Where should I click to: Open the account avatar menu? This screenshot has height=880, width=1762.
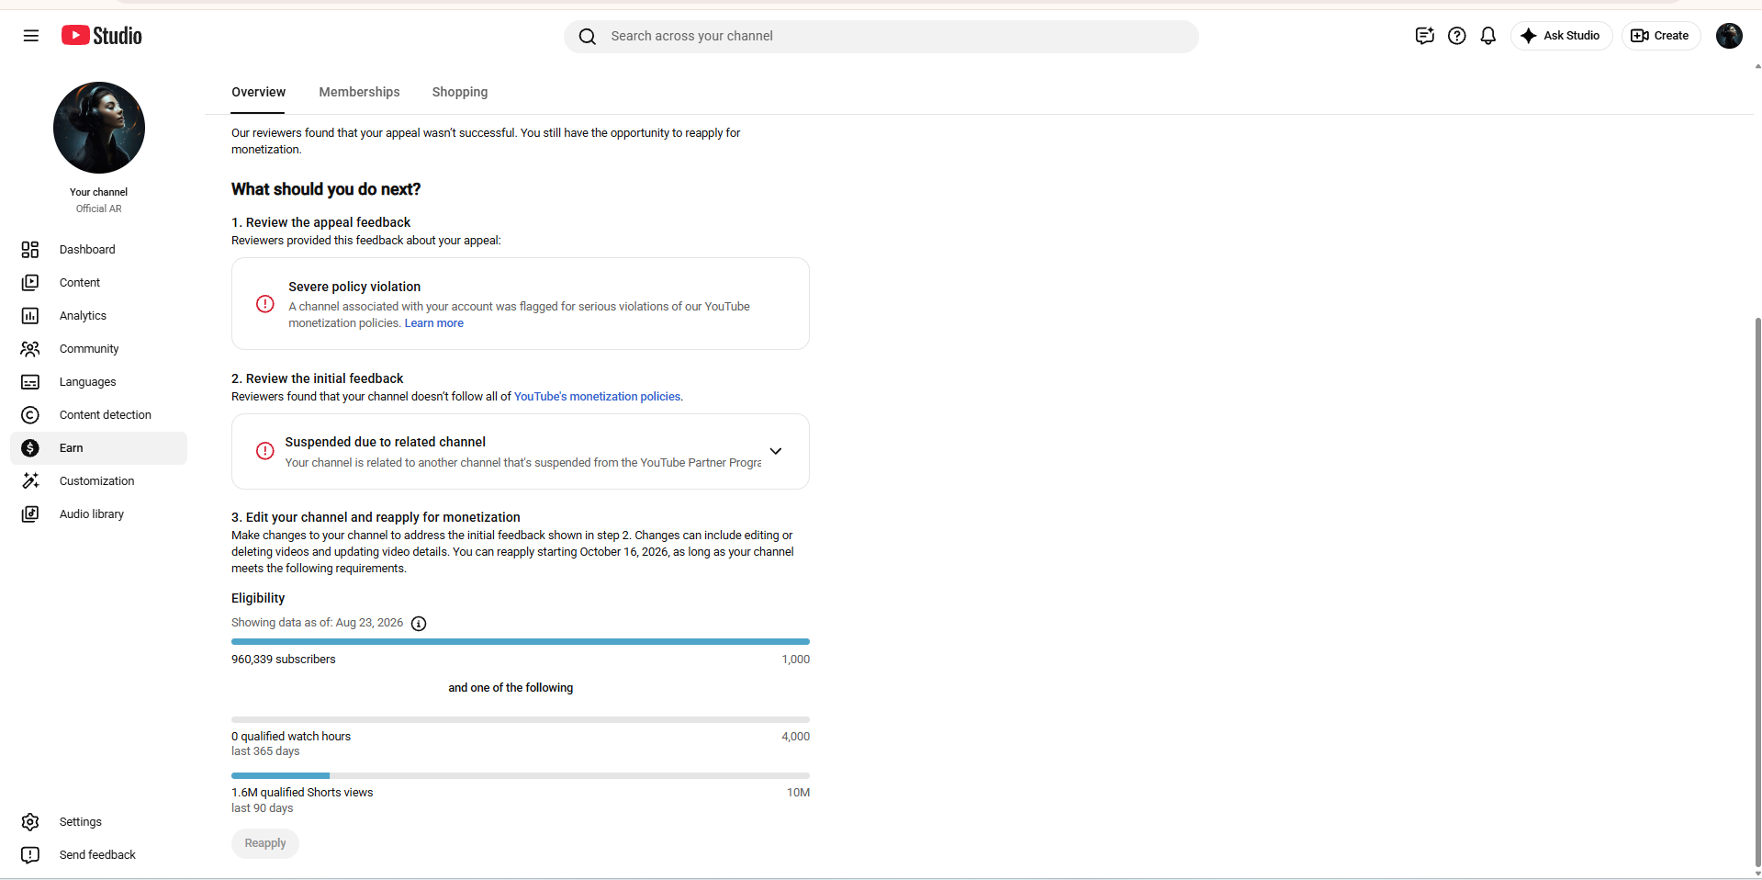(x=1729, y=36)
